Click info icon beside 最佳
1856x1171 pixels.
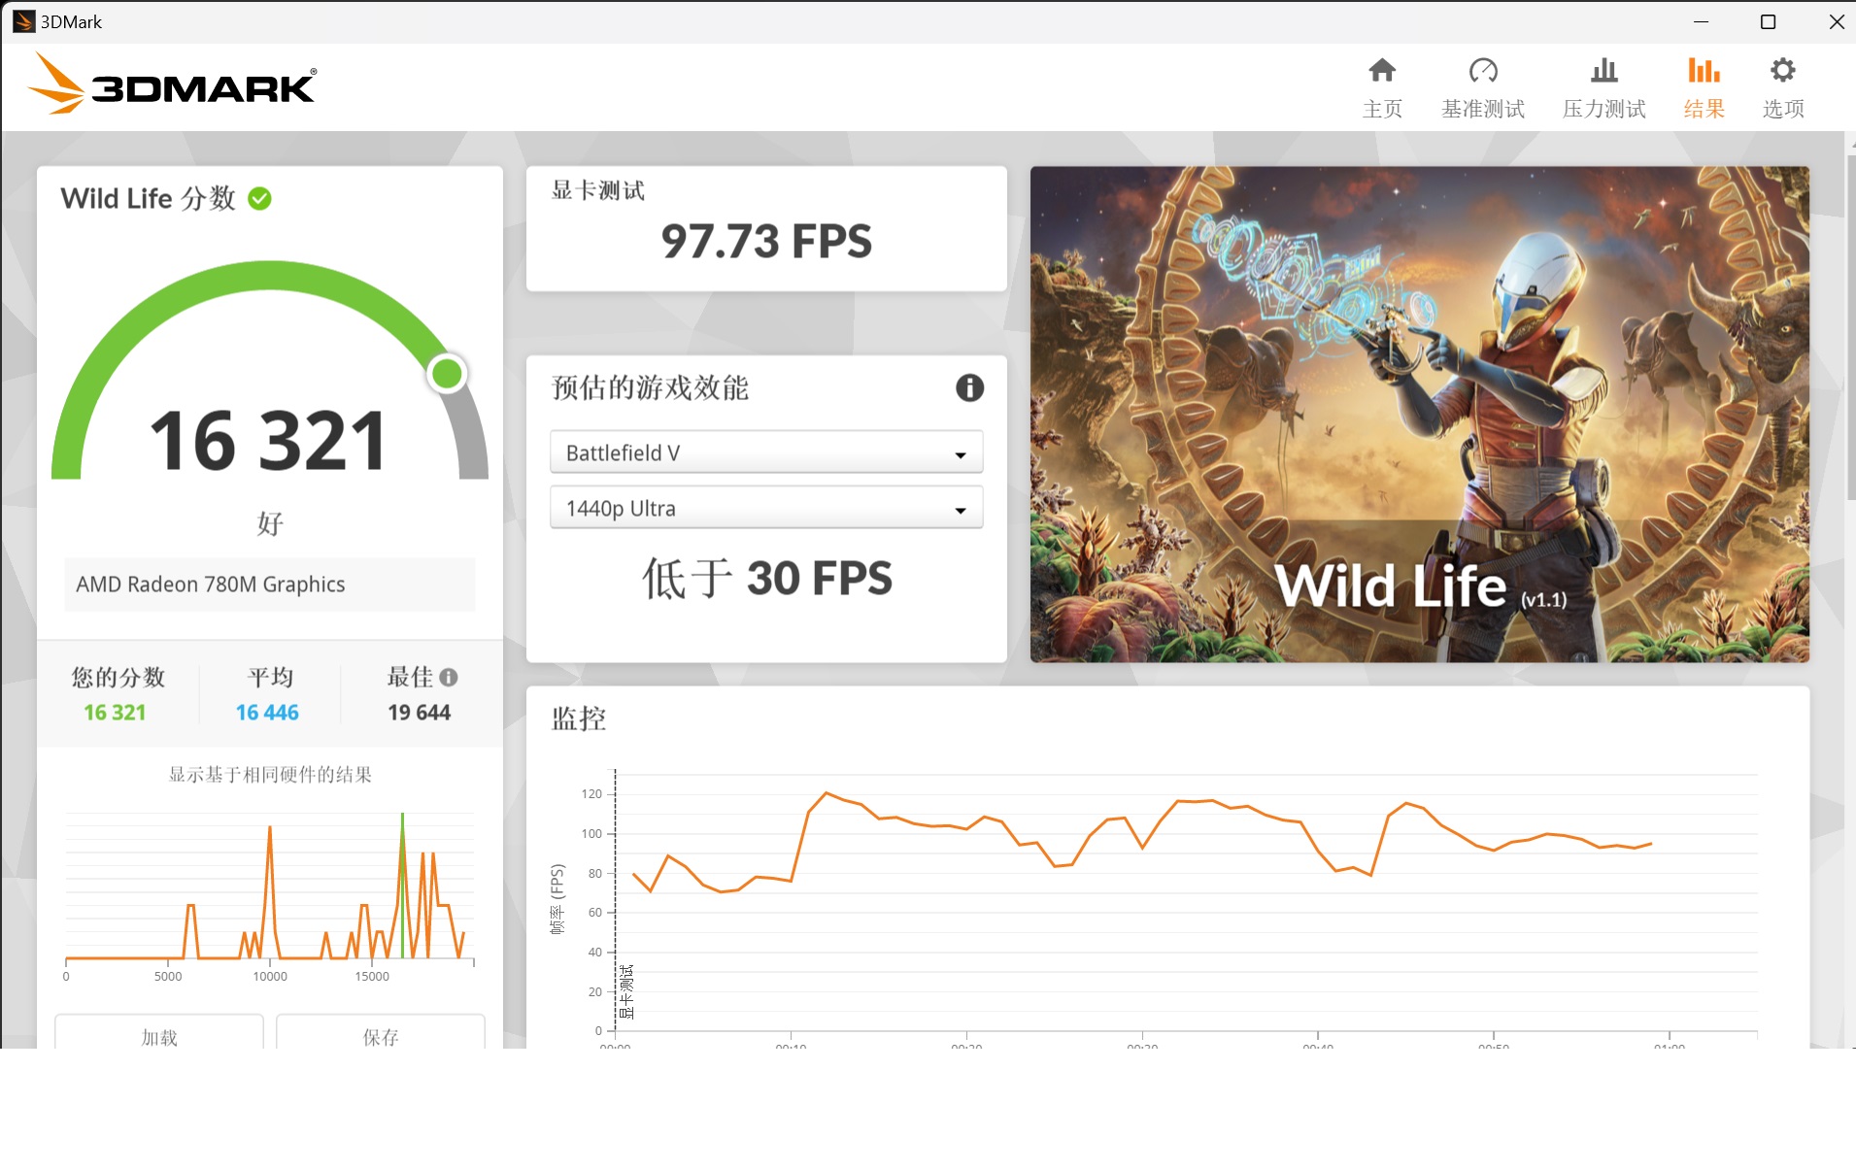pyautogui.click(x=448, y=677)
